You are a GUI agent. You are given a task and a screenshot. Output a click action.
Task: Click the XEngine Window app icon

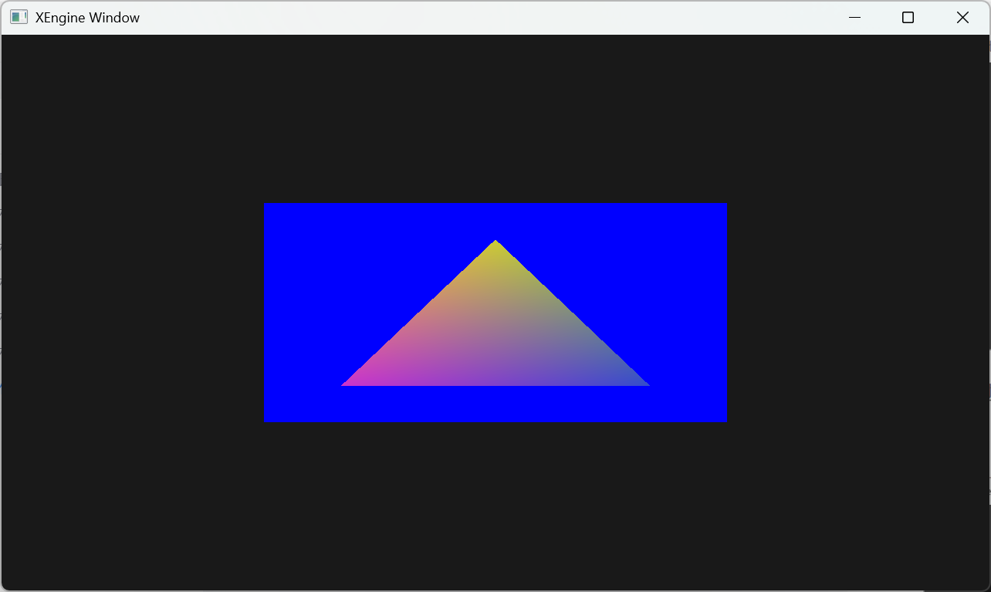[19, 17]
